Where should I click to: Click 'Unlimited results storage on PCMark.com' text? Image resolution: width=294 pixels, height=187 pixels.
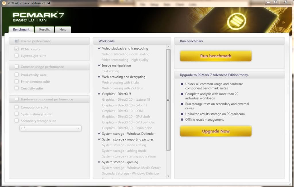pyautogui.click(x=215, y=114)
